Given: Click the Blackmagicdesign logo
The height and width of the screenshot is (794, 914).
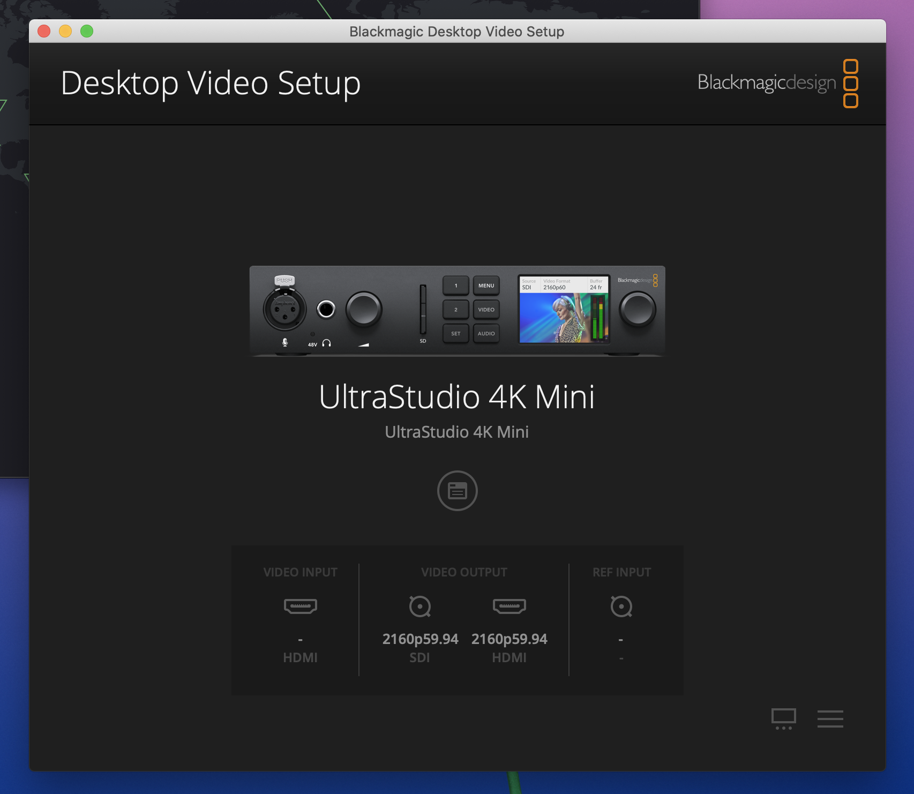Looking at the screenshot, I should coord(777,83).
